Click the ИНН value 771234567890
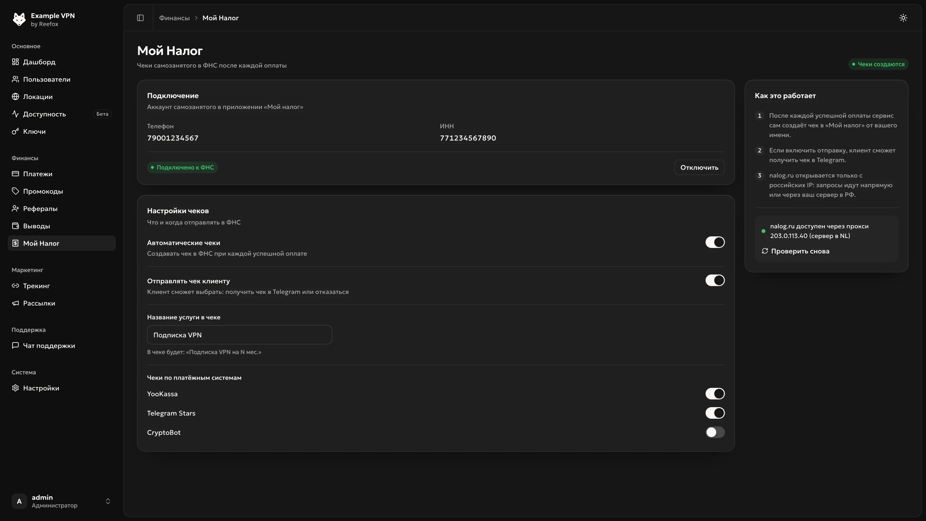Viewport: 926px width, 521px height. tap(468, 138)
